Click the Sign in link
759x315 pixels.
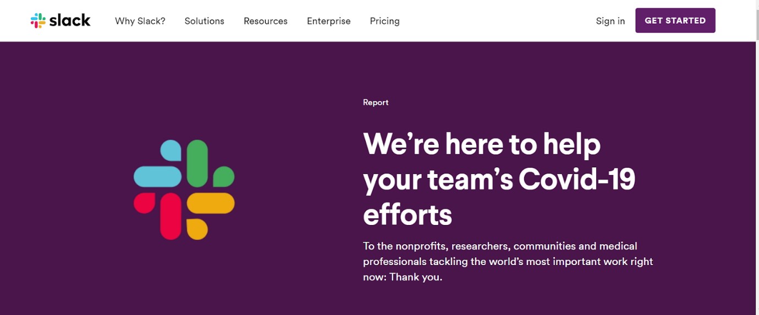(x=610, y=21)
